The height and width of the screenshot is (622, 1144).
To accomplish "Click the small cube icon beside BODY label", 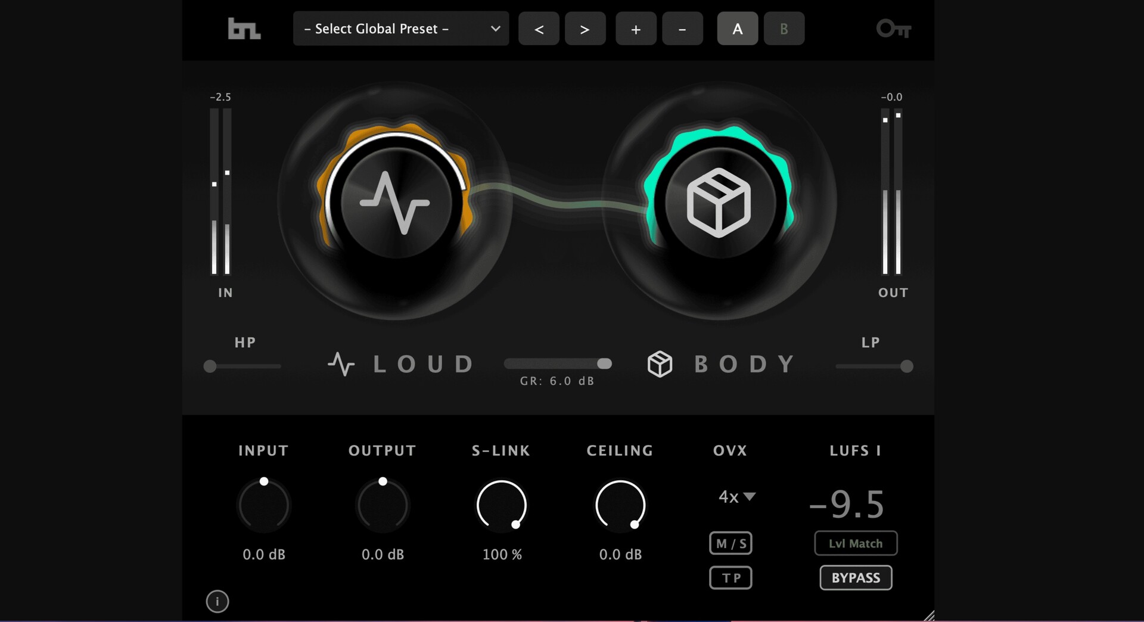I will coord(660,364).
